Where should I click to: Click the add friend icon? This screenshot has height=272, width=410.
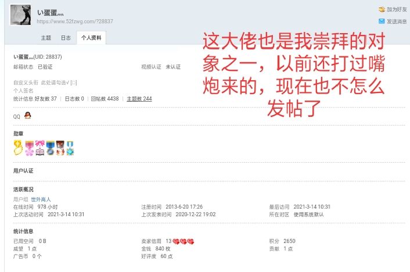coord(382,9)
